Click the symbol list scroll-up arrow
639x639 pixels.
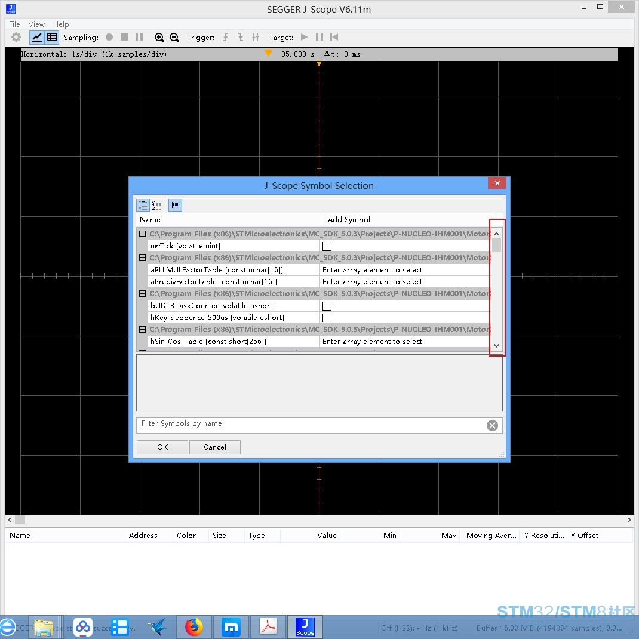pyautogui.click(x=496, y=234)
